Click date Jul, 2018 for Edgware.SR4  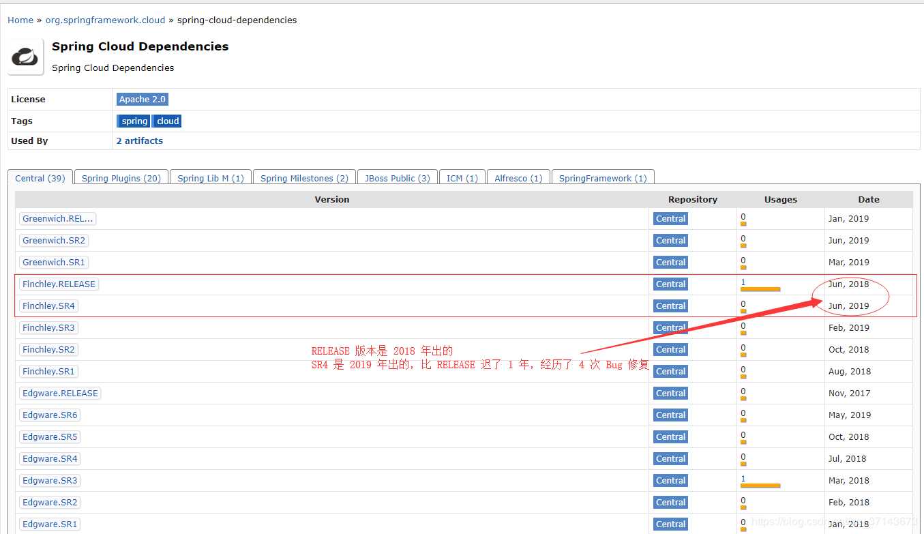[847, 459]
